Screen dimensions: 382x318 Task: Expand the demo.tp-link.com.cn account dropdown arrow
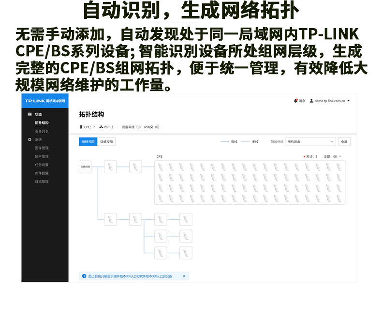click(x=349, y=101)
